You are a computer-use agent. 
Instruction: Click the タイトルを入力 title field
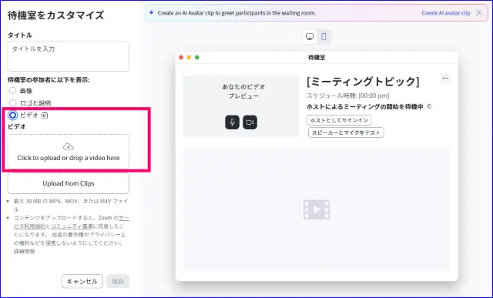(69, 56)
